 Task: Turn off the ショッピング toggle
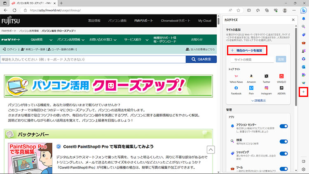[283, 155]
